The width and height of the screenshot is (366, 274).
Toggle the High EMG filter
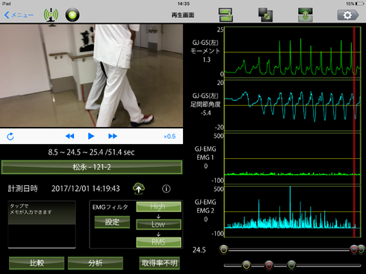pyautogui.click(x=158, y=207)
